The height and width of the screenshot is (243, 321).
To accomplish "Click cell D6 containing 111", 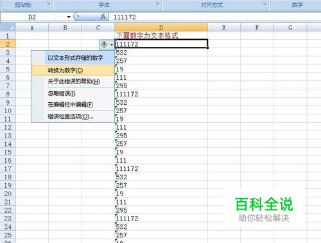I will click(161, 77).
